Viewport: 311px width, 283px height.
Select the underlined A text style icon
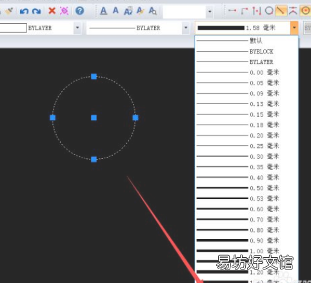click(x=104, y=11)
